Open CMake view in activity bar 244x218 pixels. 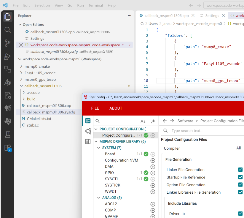pyautogui.click(x=7, y=82)
